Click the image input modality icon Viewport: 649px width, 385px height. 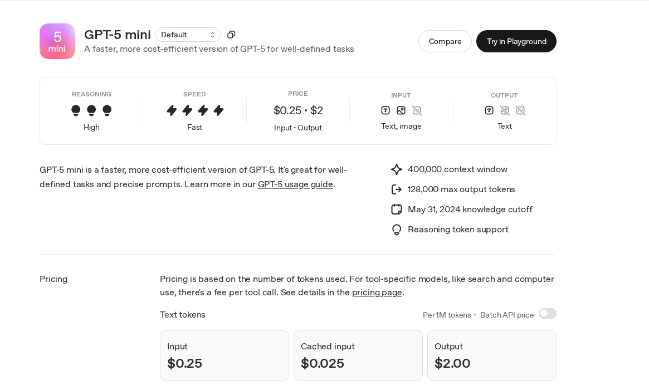click(401, 110)
